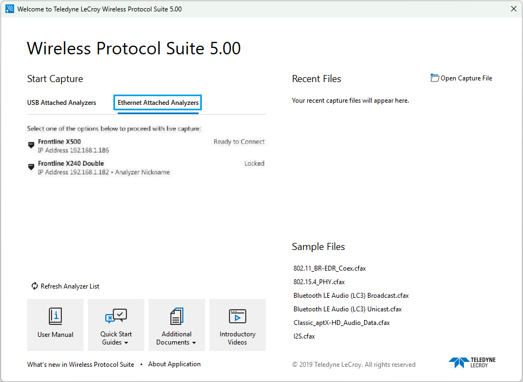This screenshot has width=523, height=382.
Task: Click the Quick Start Guides chat icon
Action: (116, 316)
